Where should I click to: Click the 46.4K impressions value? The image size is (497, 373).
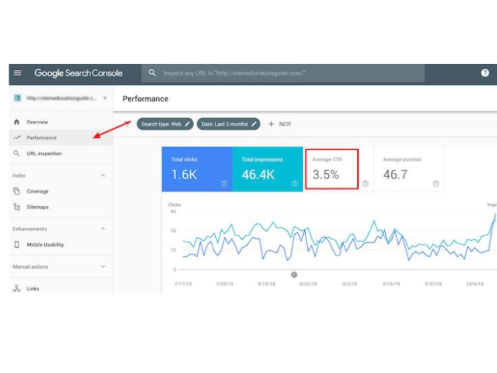click(258, 175)
